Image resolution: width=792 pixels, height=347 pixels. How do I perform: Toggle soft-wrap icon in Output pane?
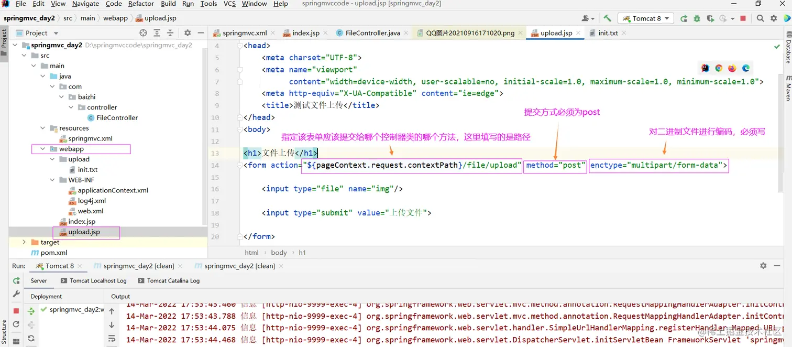(112, 339)
